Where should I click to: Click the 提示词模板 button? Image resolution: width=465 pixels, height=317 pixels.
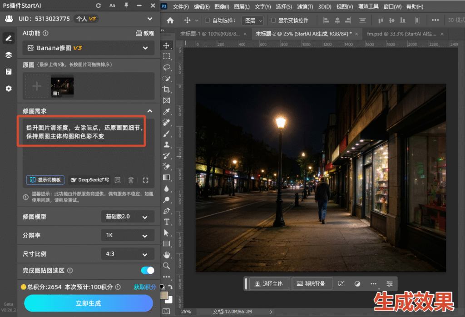(x=45, y=180)
